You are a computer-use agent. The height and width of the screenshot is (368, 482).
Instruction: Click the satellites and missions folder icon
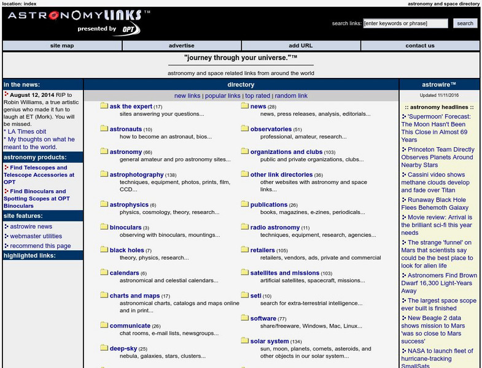245,272
